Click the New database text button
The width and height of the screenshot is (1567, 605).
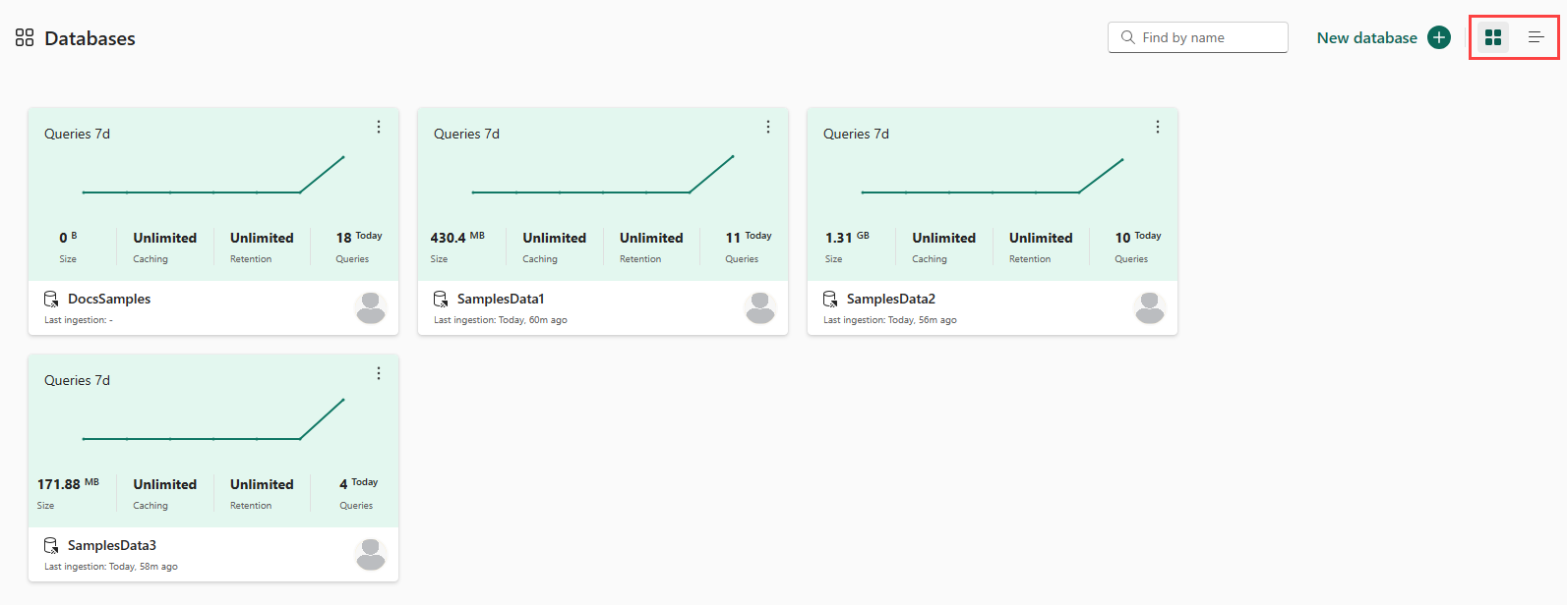point(1367,37)
